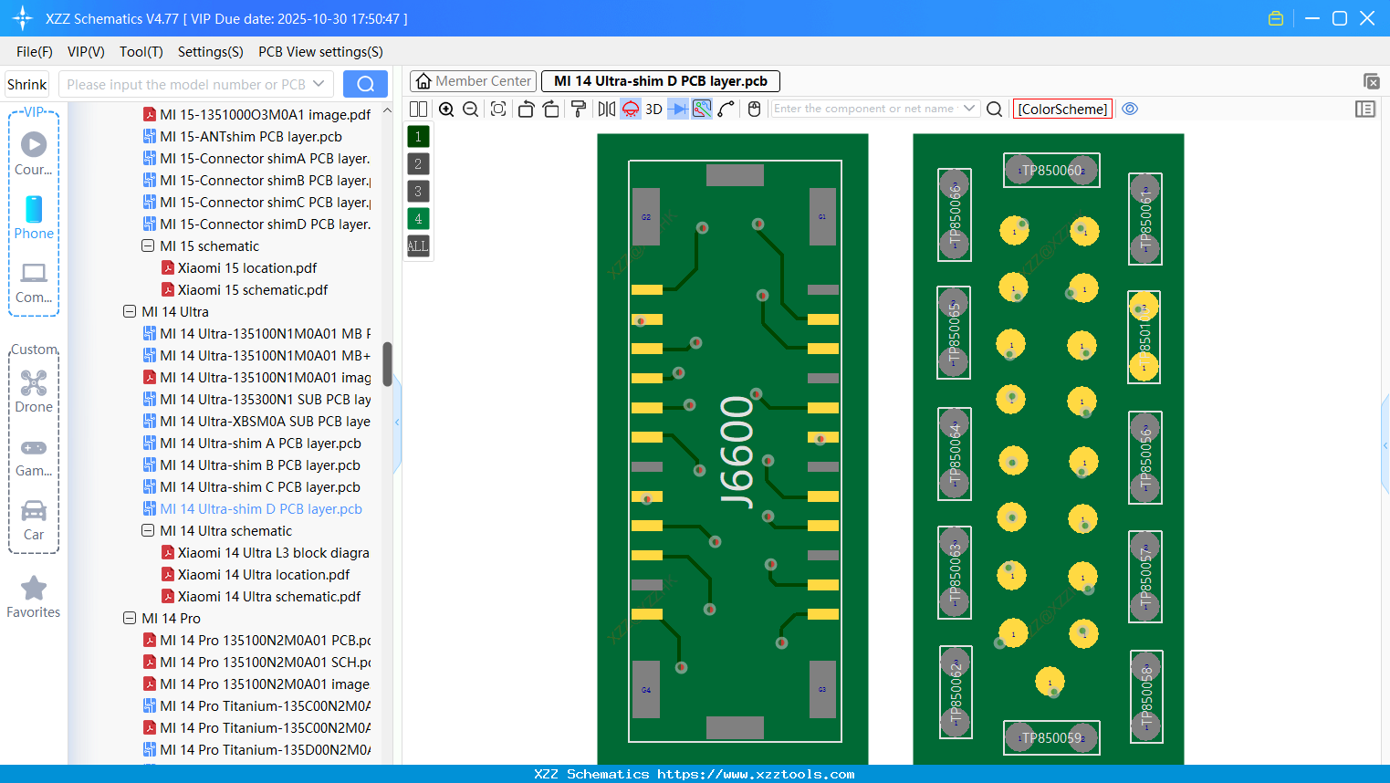Select the Zoom Out tool
The width and height of the screenshot is (1390, 783).
[x=470, y=109]
